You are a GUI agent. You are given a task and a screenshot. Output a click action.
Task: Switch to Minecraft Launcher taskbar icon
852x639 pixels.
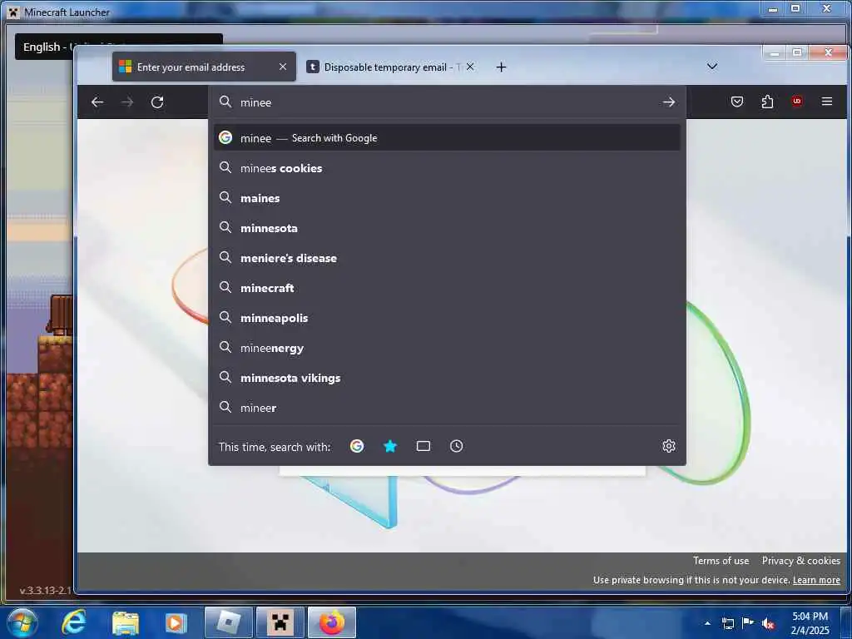[280, 622]
